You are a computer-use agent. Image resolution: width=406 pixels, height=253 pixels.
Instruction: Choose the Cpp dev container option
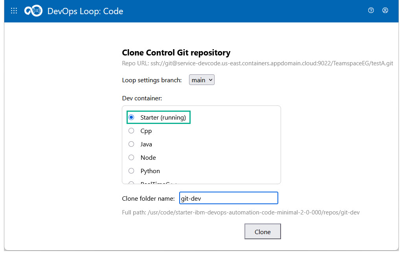[x=132, y=131]
